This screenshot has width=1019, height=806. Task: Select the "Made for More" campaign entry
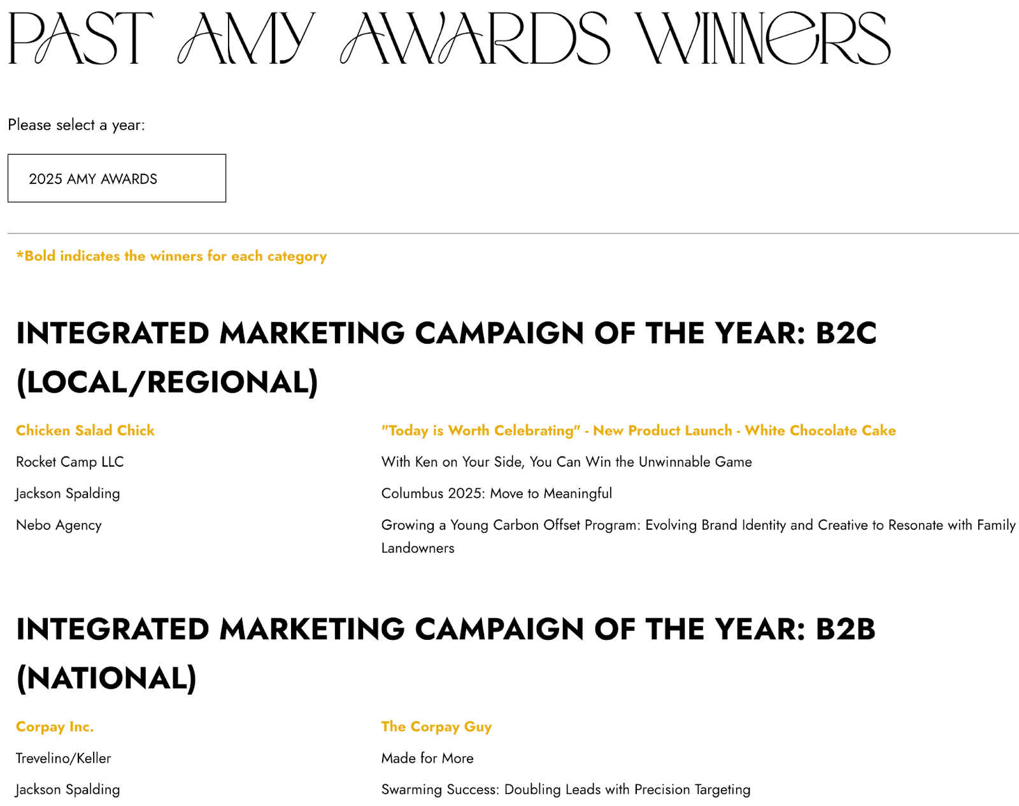[427, 758]
